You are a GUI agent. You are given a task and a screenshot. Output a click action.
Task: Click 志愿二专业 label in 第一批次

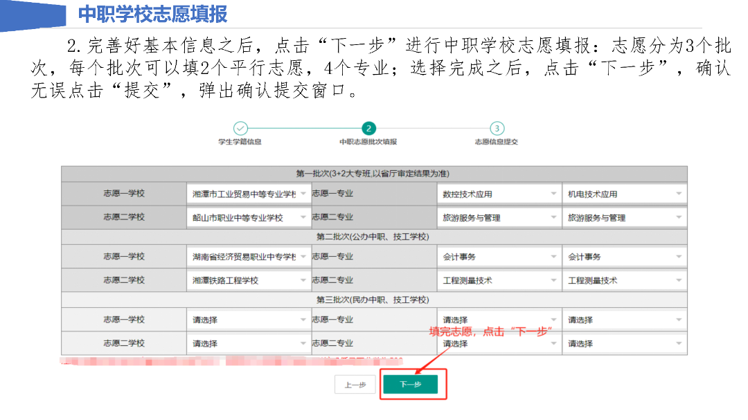click(332, 217)
